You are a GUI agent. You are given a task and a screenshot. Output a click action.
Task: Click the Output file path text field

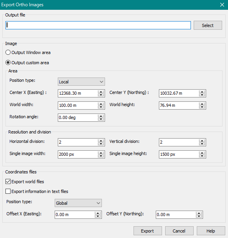coord(98,25)
